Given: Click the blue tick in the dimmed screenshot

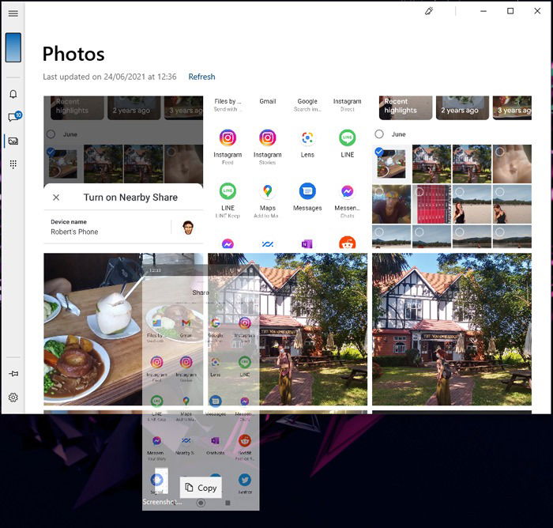Looking at the screenshot, I should click(51, 152).
